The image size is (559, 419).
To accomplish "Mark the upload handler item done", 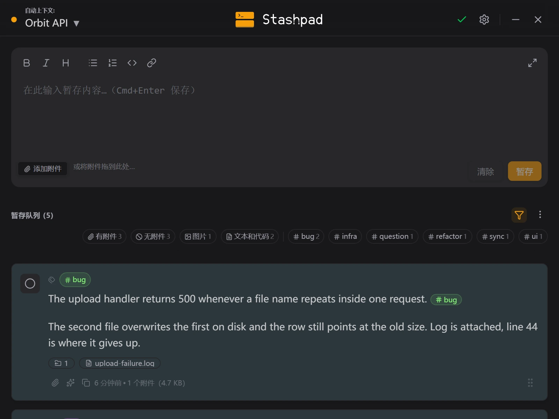I will pos(30,284).
